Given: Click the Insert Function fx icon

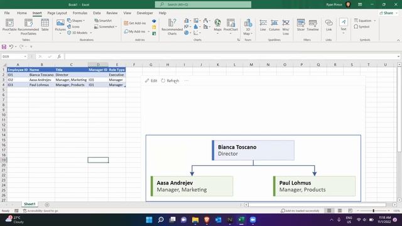Looking at the screenshot, I should click(x=59, y=56).
